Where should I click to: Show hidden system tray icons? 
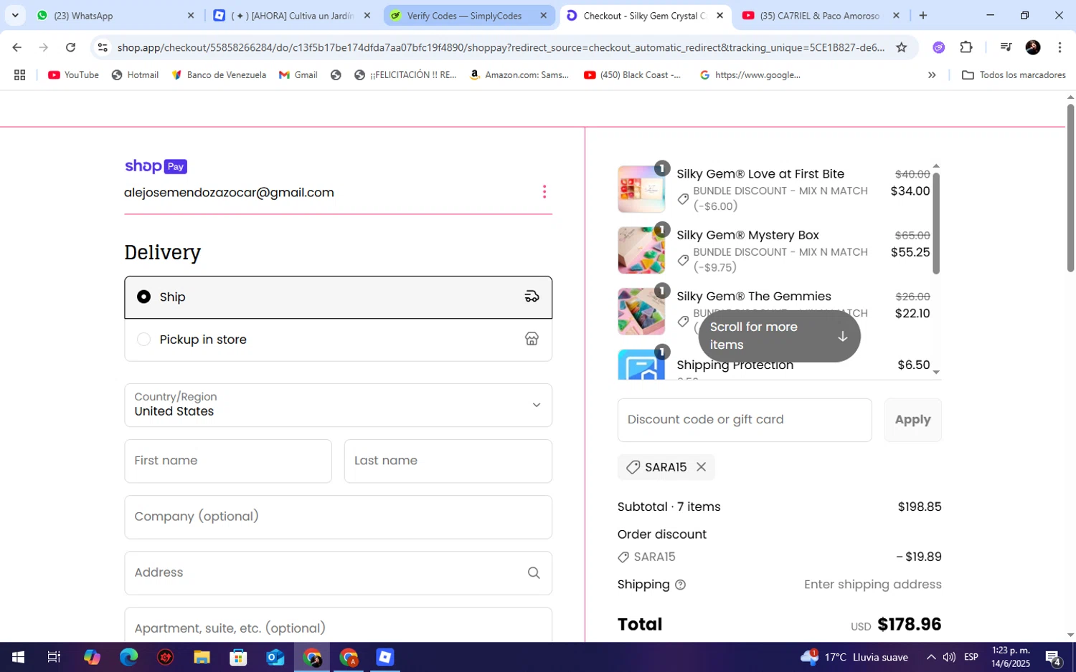click(x=930, y=657)
